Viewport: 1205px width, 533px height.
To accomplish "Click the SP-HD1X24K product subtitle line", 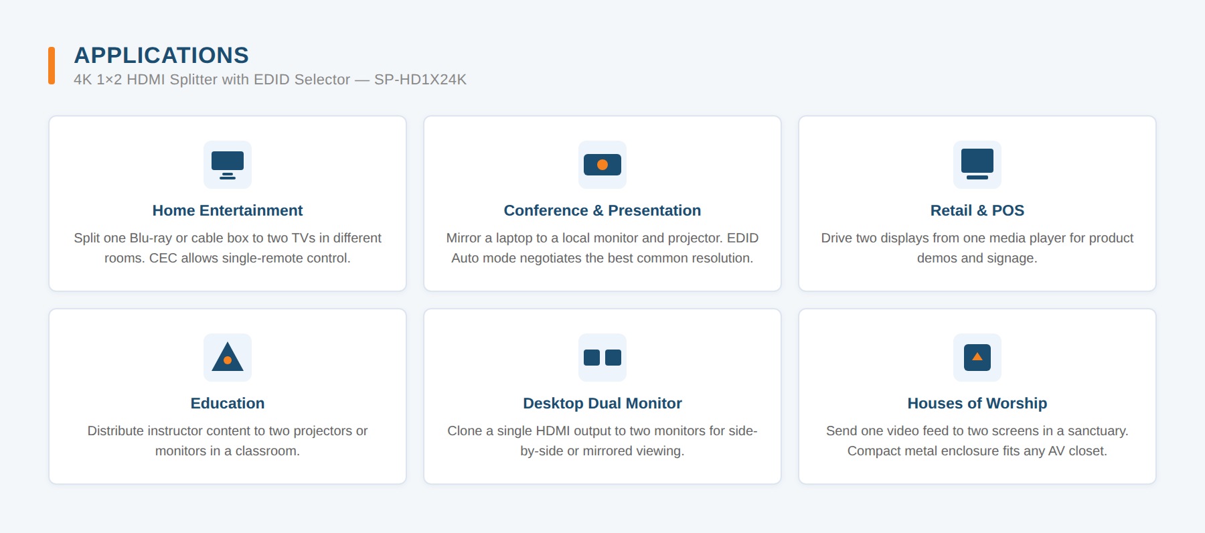I will [270, 80].
